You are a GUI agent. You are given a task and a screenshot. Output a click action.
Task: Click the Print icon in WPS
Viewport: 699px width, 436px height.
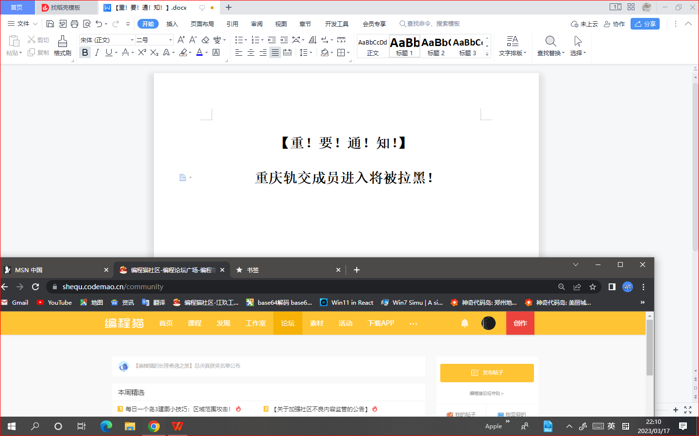click(x=74, y=24)
